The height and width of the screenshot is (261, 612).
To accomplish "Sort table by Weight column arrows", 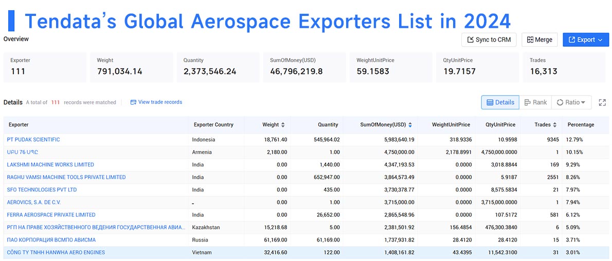I will pos(282,125).
